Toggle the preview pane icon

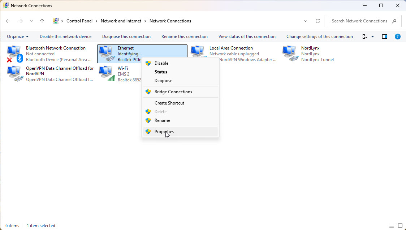[x=385, y=37]
